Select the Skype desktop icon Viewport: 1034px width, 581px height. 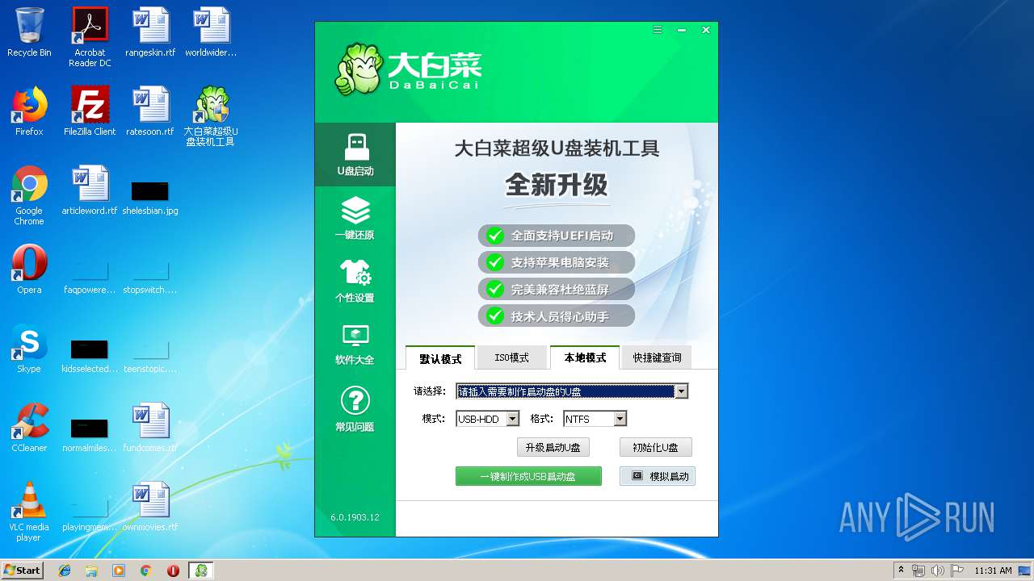coord(29,349)
